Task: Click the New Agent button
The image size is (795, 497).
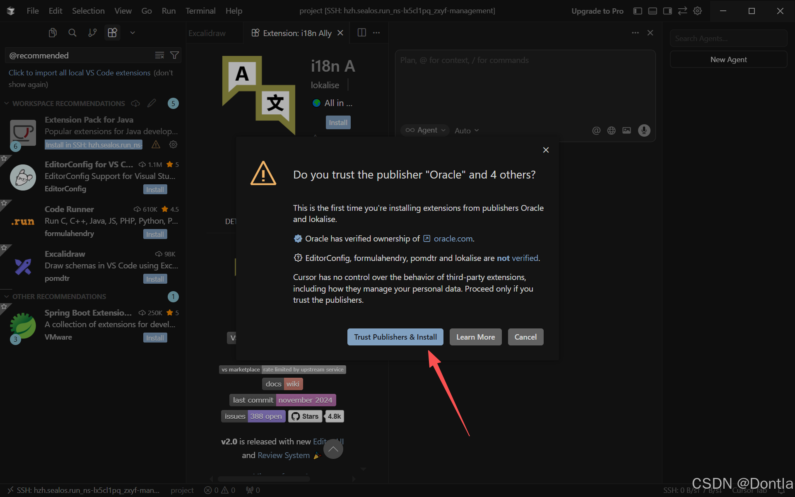Action: (728, 59)
